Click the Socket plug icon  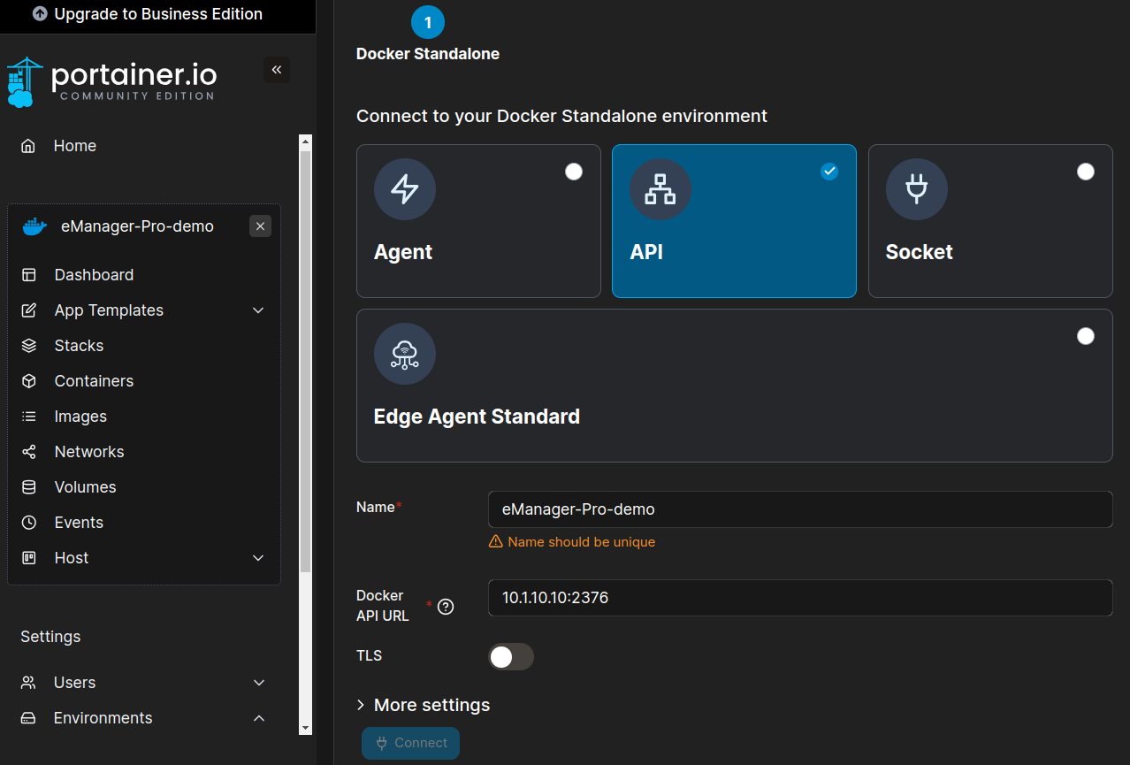(916, 189)
